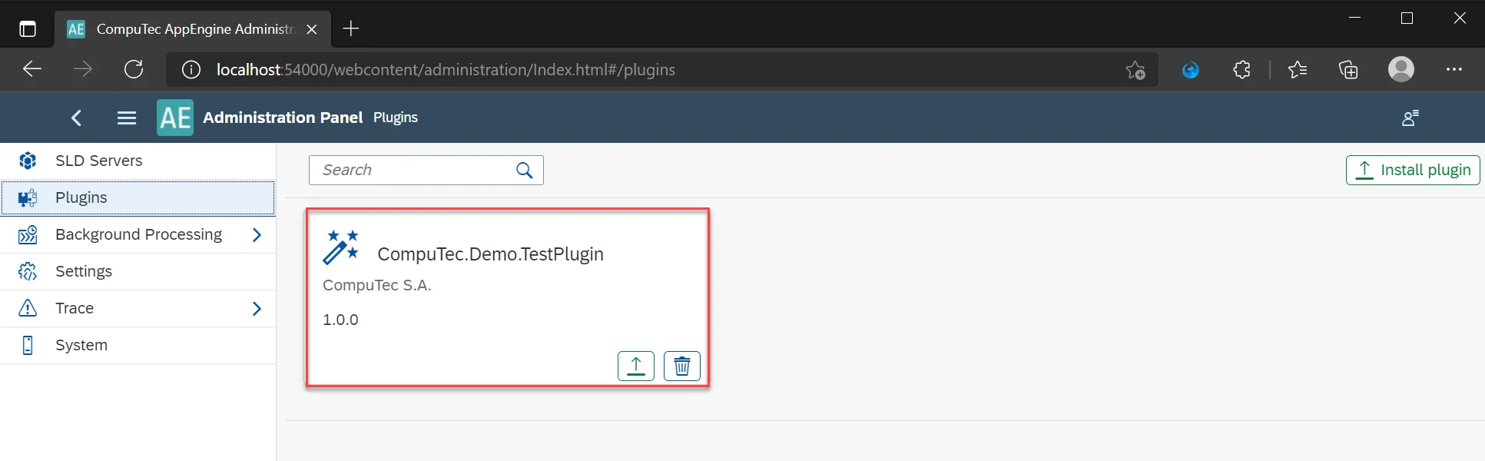Click the version 1.0.0 text
Viewport: 1485px width, 461px height.
[340, 320]
